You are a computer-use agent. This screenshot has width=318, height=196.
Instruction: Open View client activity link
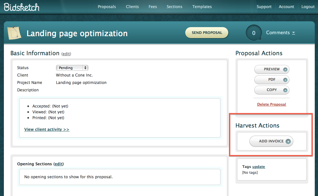pyautogui.click(x=47, y=129)
